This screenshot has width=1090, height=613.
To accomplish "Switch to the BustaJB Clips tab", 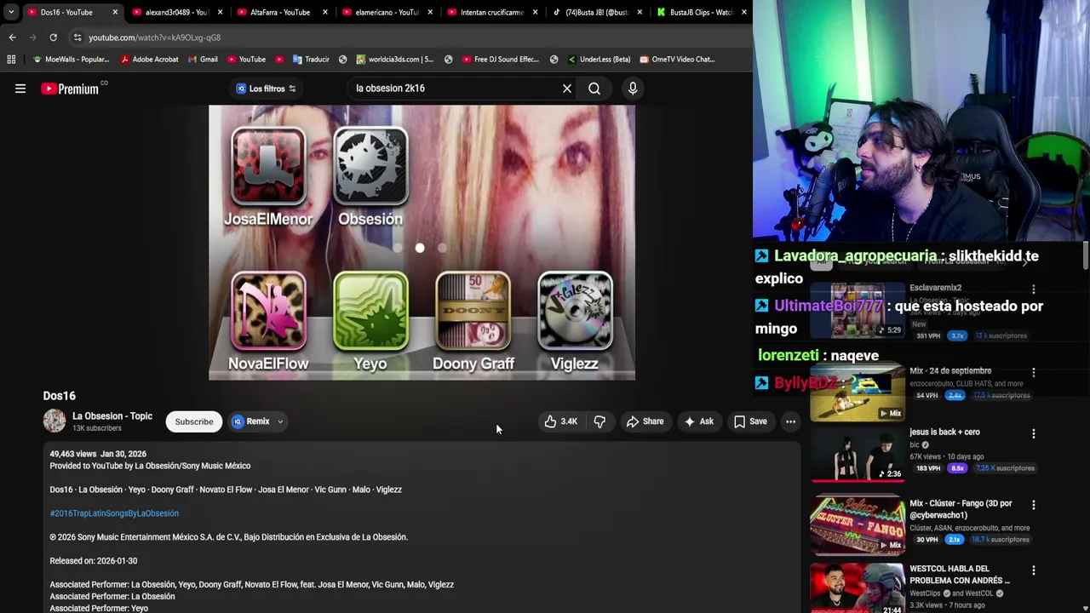I will [x=700, y=12].
